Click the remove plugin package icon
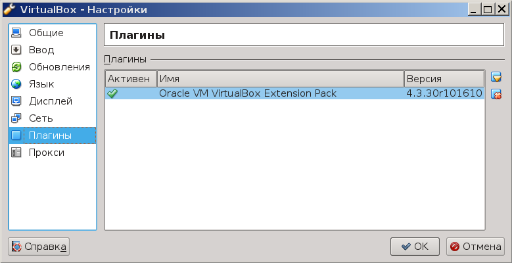Viewport: 512px width, 263px height. coord(496,95)
